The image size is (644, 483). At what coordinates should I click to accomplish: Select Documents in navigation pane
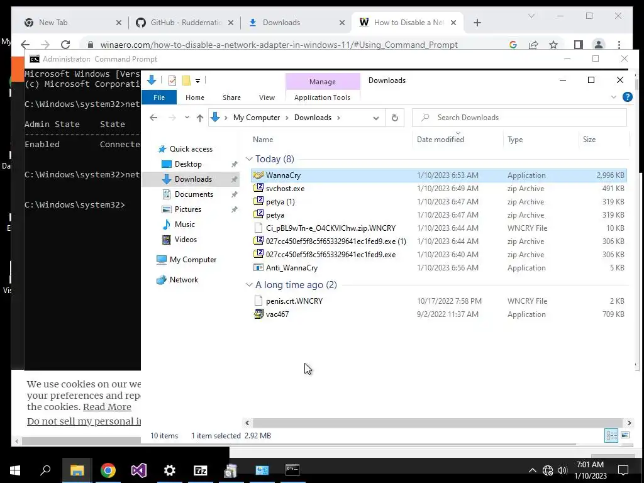coord(194,194)
